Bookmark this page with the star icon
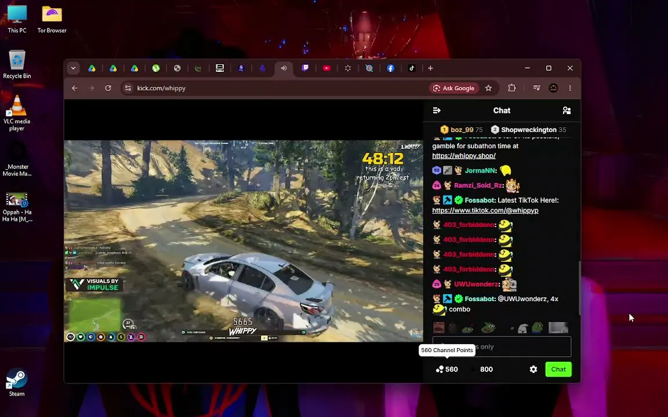This screenshot has width=668, height=417. (489, 88)
